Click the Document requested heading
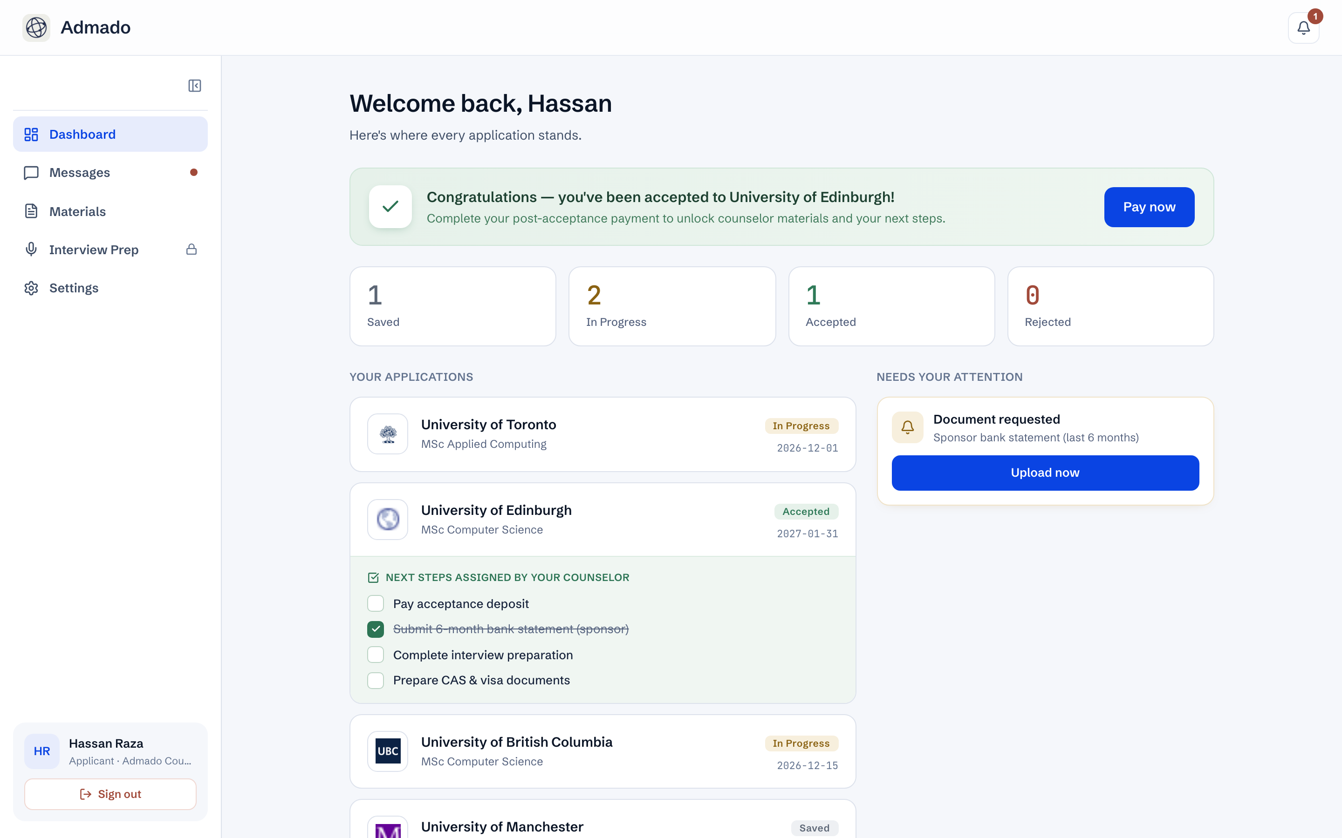The image size is (1342, 838). click(x=997, y=419)
